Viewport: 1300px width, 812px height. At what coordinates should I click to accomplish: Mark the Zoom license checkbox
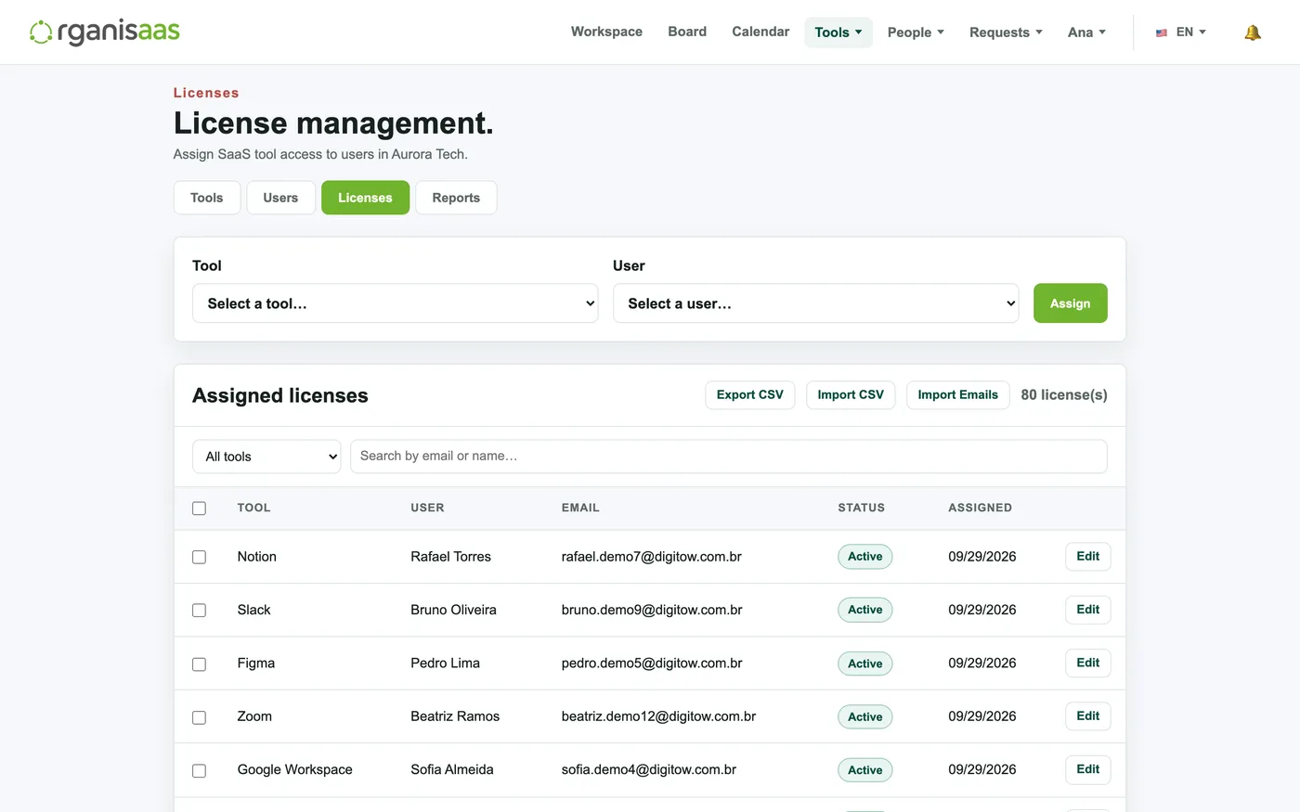click(199, 717)
